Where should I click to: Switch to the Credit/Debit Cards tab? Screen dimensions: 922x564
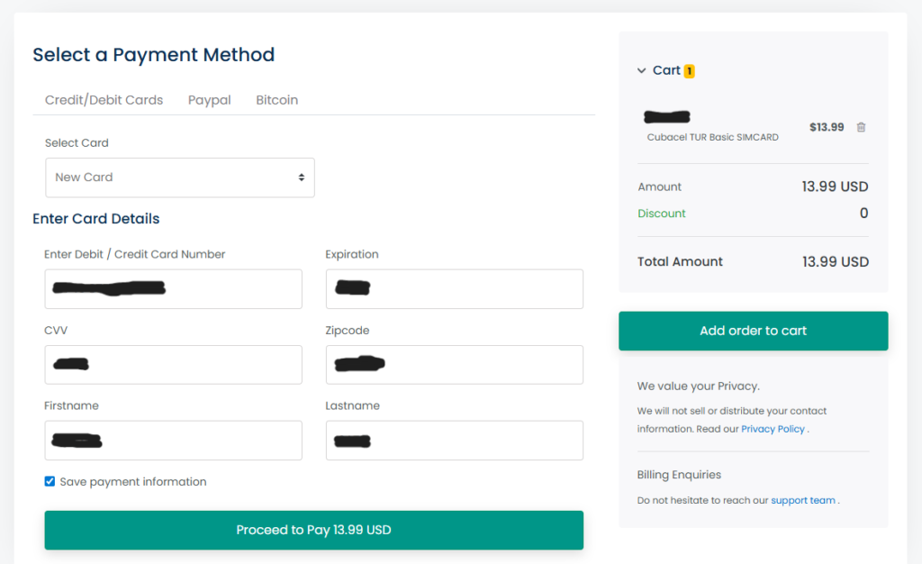click(104, 100)
